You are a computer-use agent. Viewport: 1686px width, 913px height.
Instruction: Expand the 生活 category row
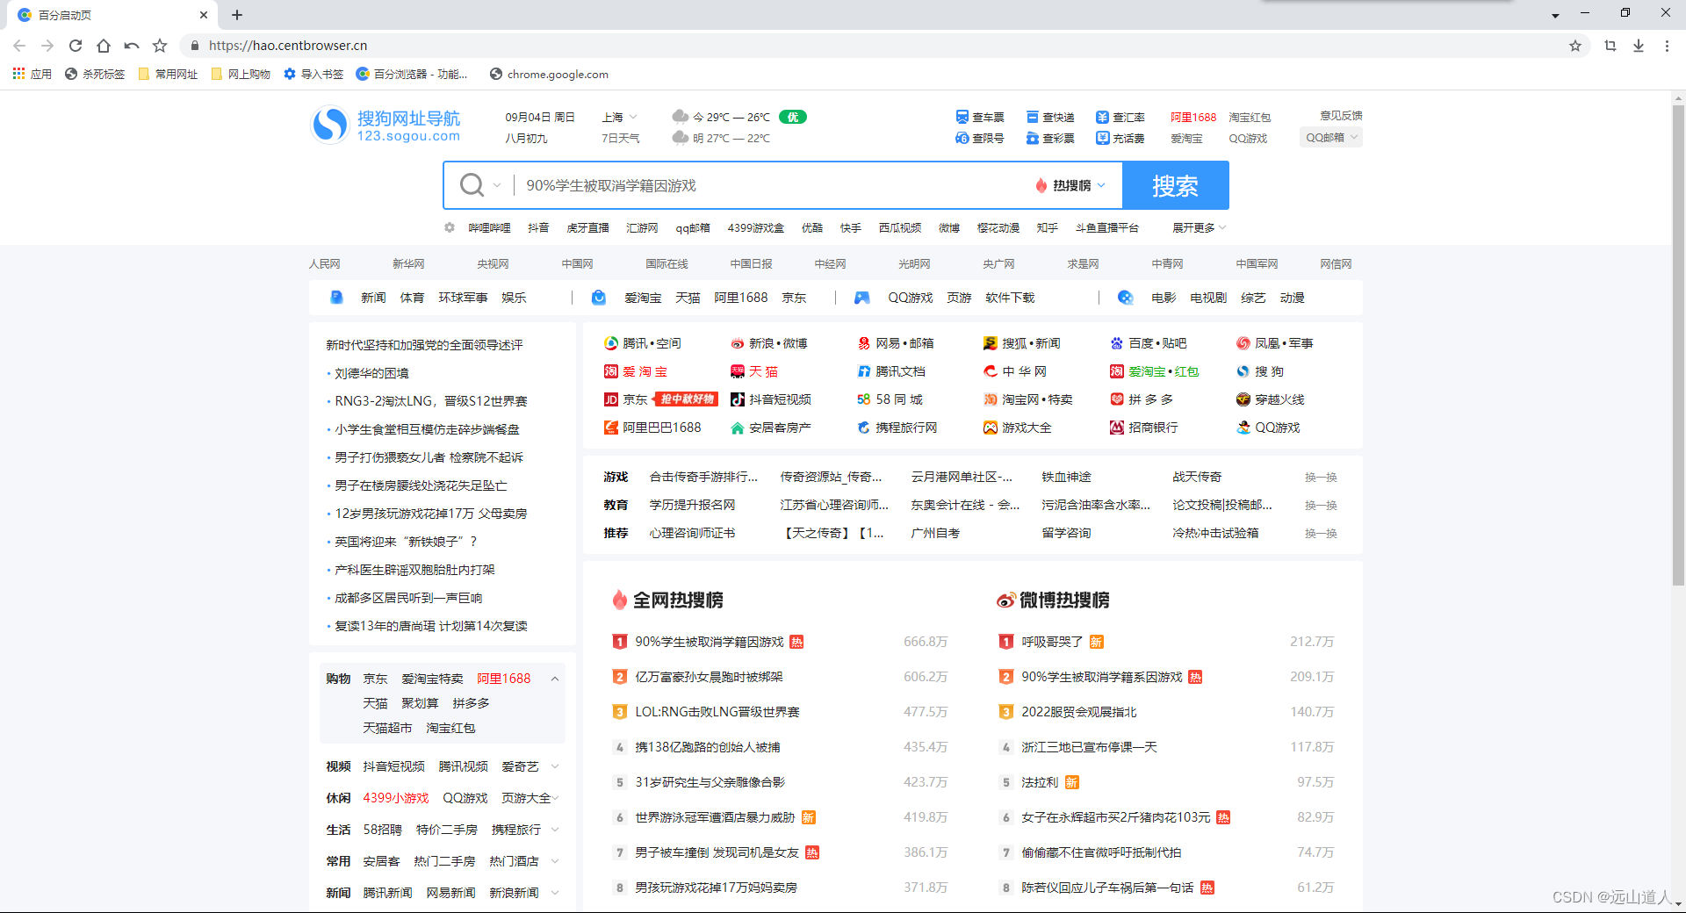(x=555, y=830)
